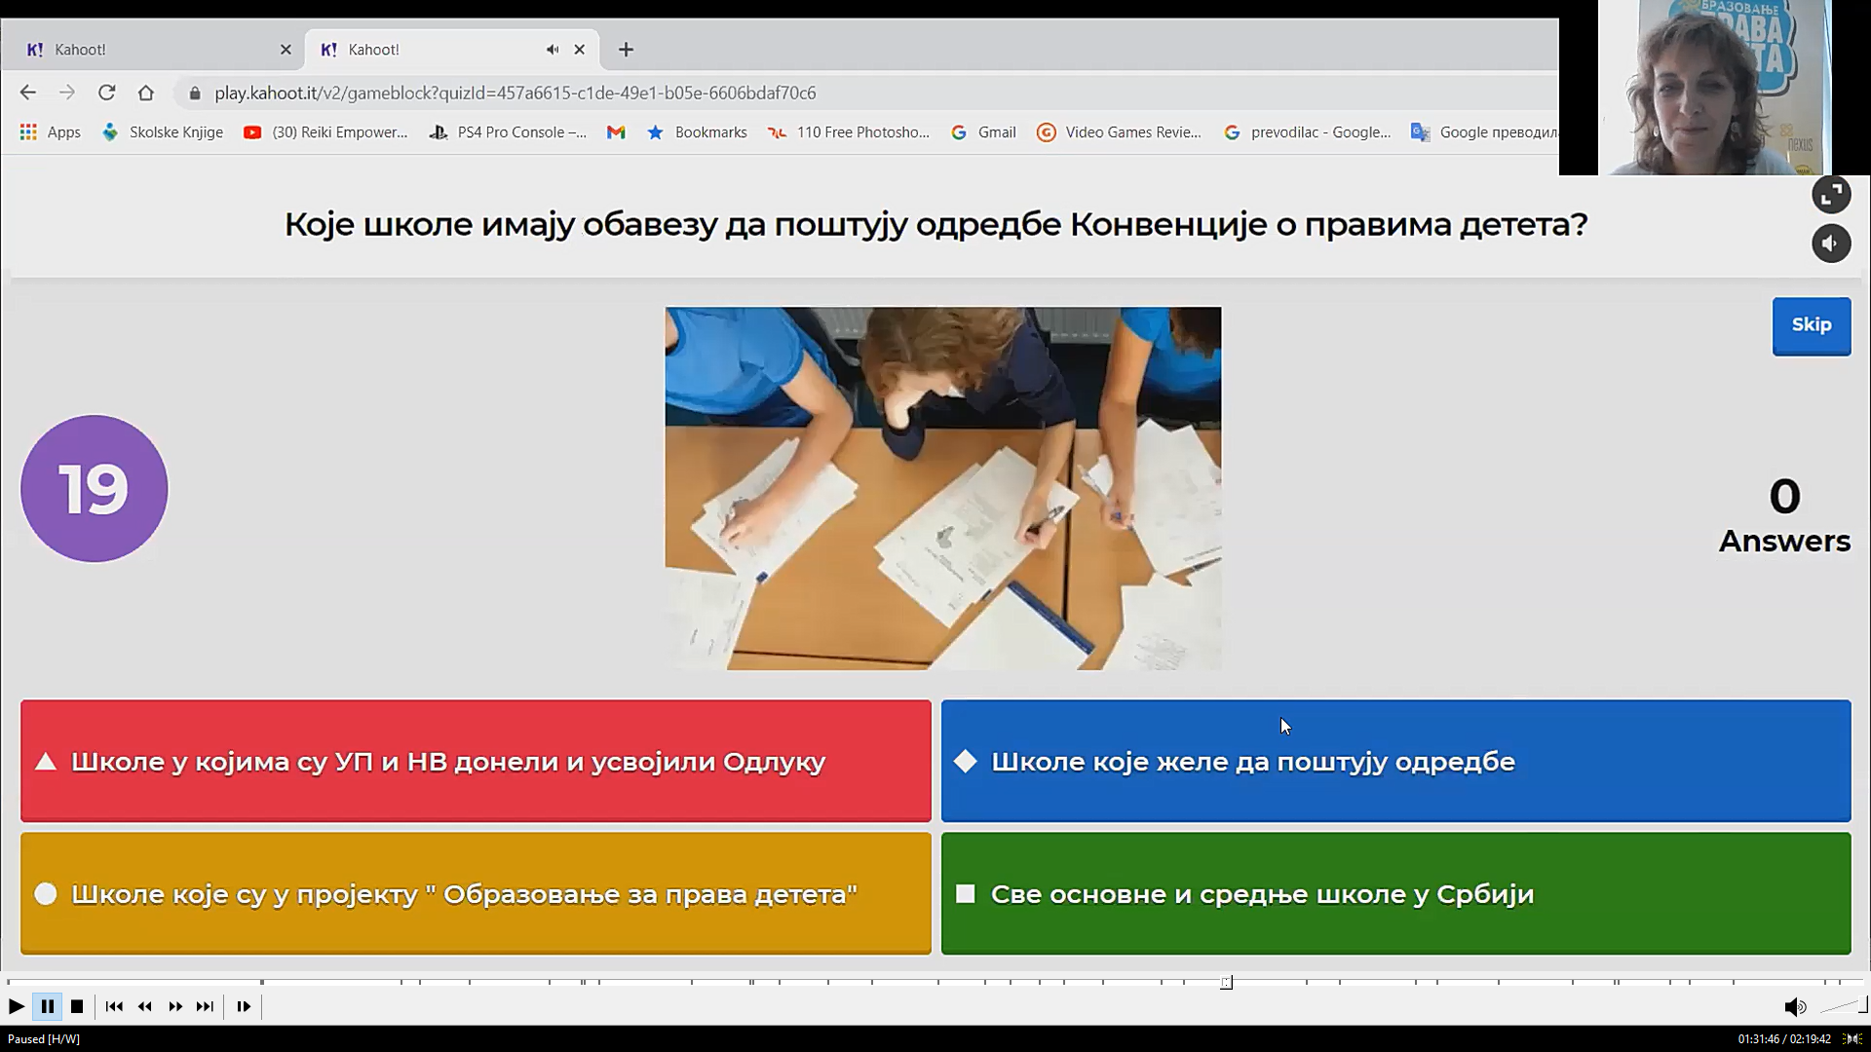This screenshot has width=1871, height=1052.
Task: Mute the Kahoot game sound icon
Action: coord(1831,244)
